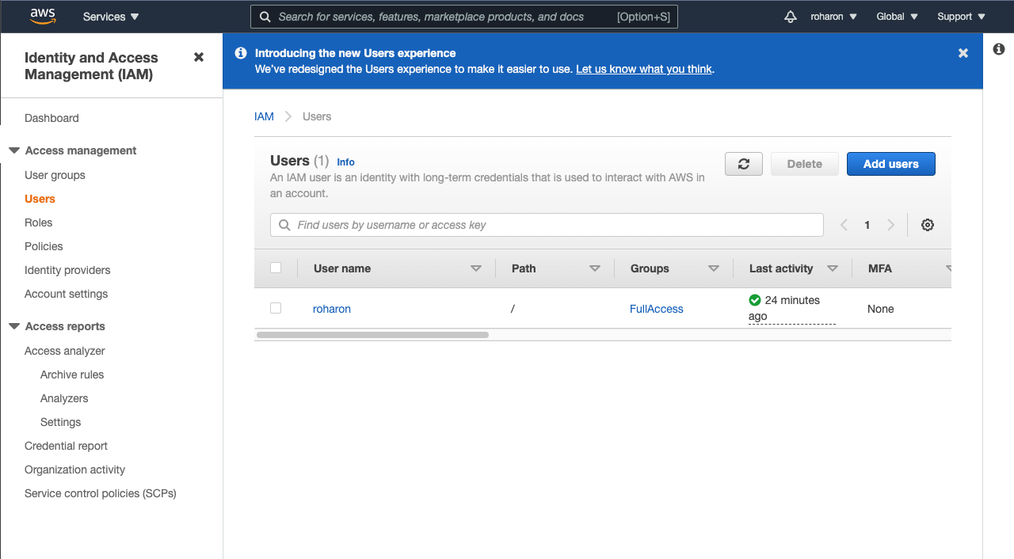Click page number 1 in pagination

(x=867, y=225)
